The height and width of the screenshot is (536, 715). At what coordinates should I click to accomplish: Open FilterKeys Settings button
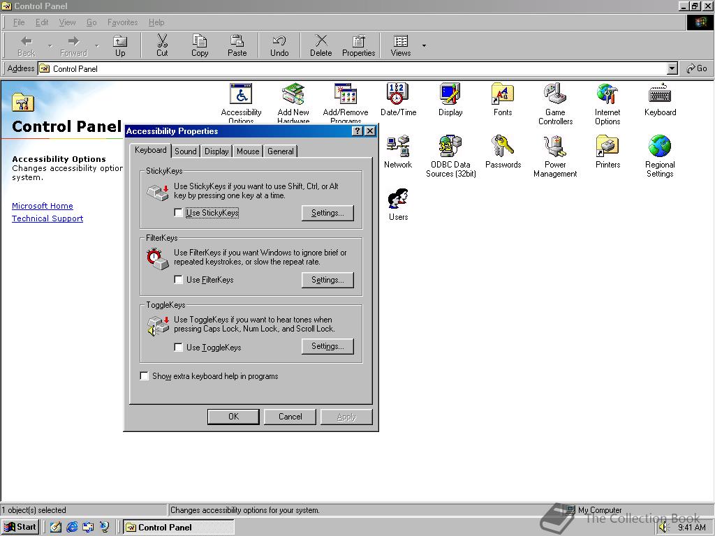click(x=327, y=280)
